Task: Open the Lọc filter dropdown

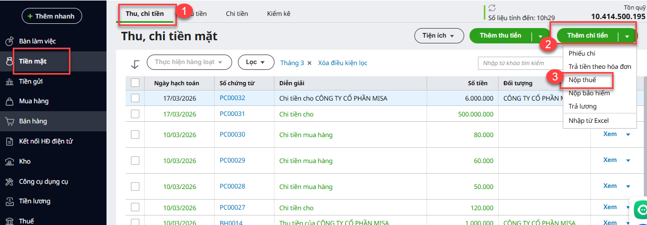Action: 255,62
